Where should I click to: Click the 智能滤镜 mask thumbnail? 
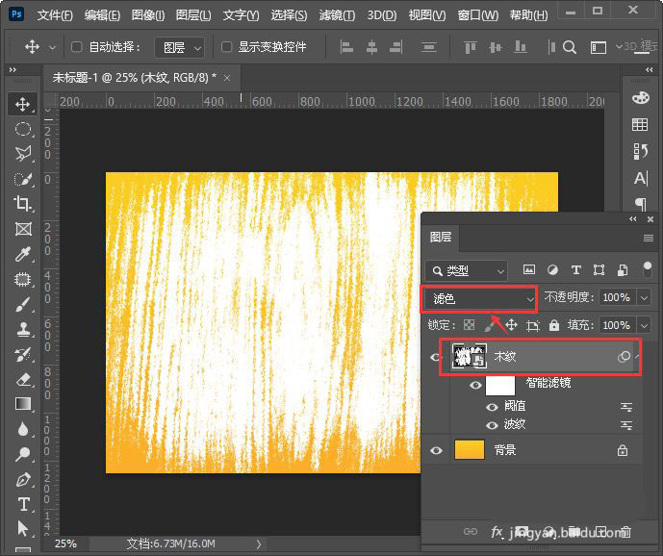click(500, 385)
